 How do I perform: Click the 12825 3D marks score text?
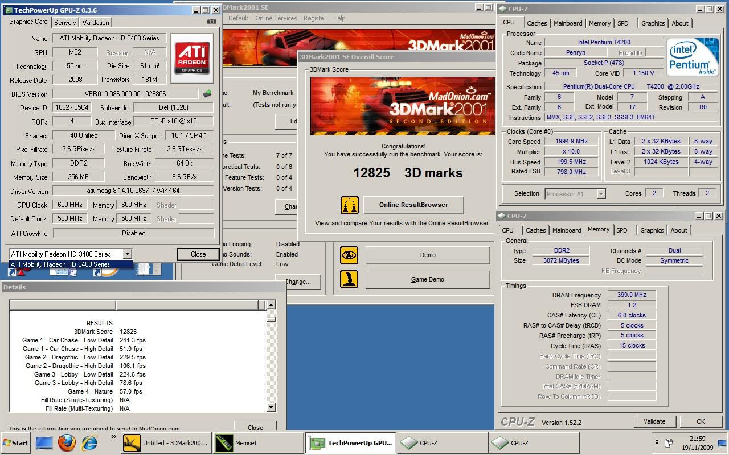coord(408,173)
